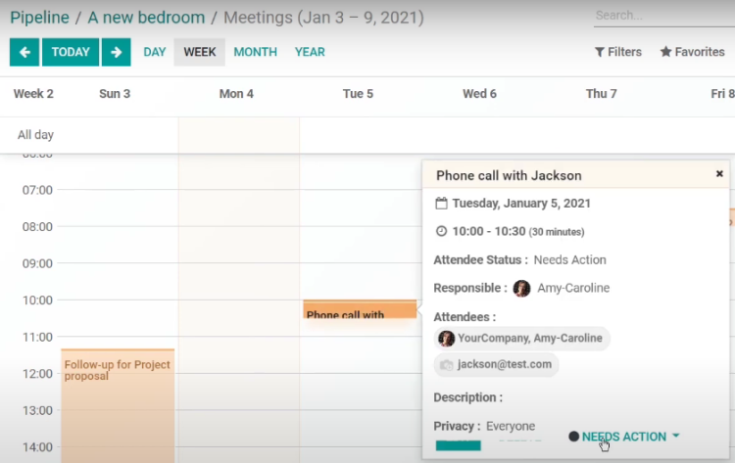Screen dimensions: 735x463
Task: Click Amy-Caroline responsible avatar
Action: [x=522, y=288]
